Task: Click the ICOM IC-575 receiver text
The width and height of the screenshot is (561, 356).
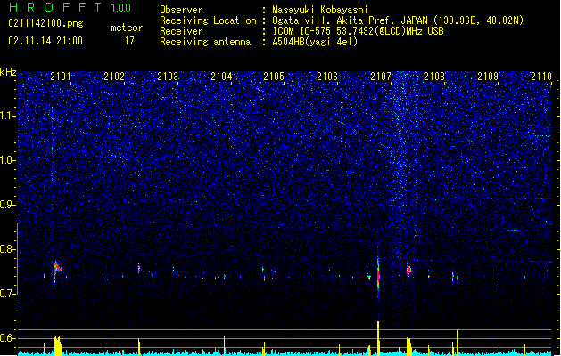Action: coord(359,31)
